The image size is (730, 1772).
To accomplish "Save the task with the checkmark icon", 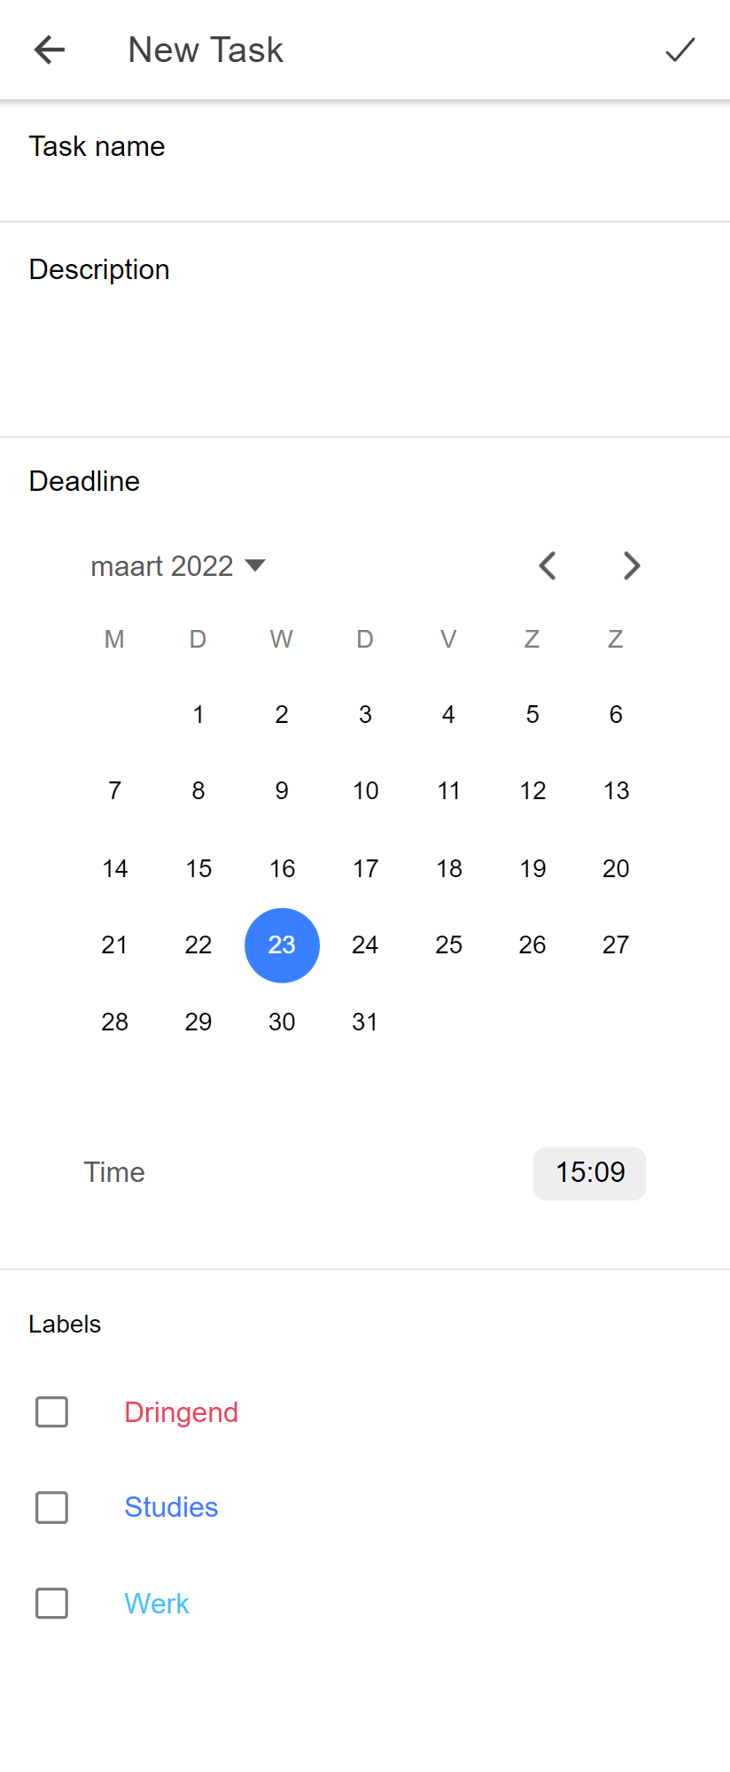I will pos(679,50).
